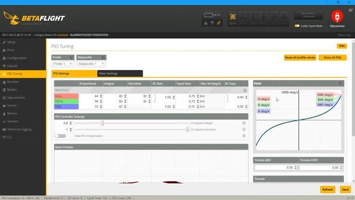Click the dataflash chip status box

tap(308, 15)
